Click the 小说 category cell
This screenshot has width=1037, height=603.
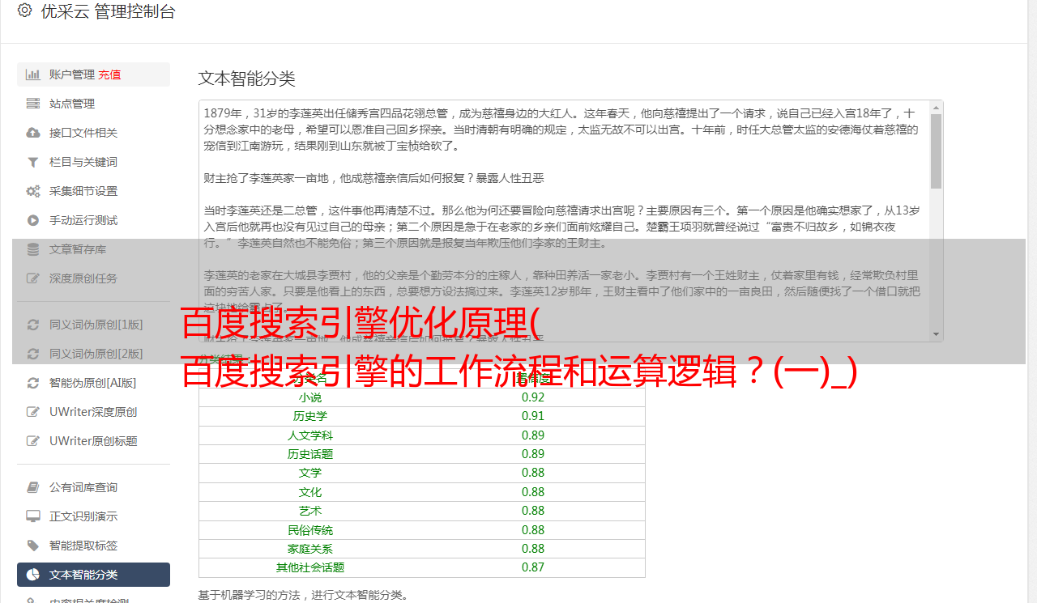[310, 397]
